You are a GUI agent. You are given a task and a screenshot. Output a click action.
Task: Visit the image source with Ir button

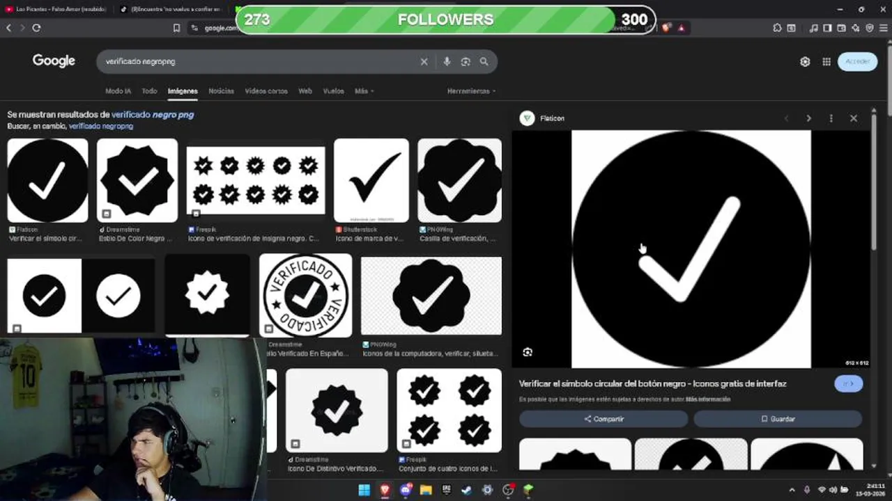click(x=848, y=383)
